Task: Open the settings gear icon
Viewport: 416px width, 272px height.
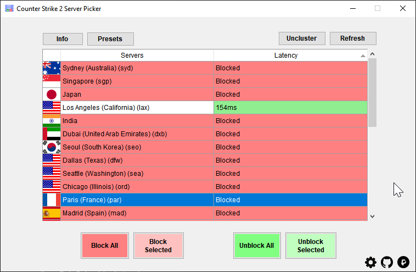Action: point(371,262)
